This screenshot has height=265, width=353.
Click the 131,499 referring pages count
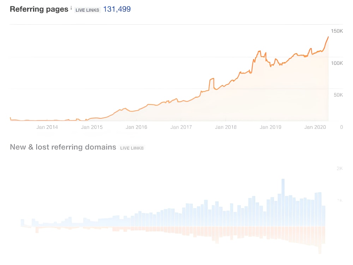point(117,9)
